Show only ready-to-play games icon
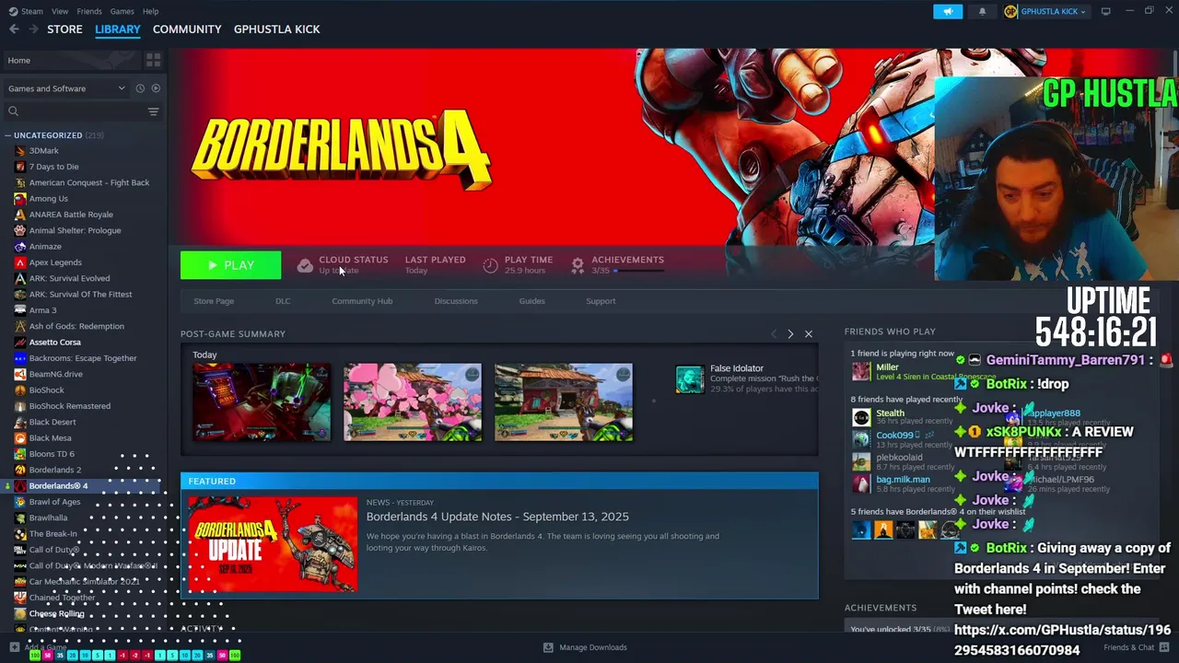The image size is (1179, 663). pos(156,88)
